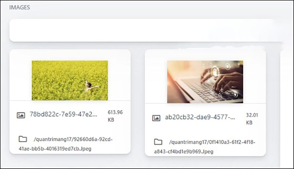
Task: Open the path /quantrimang17/92660d6a-92cd-
Action: pyautogui.click(x=73, y=139)
